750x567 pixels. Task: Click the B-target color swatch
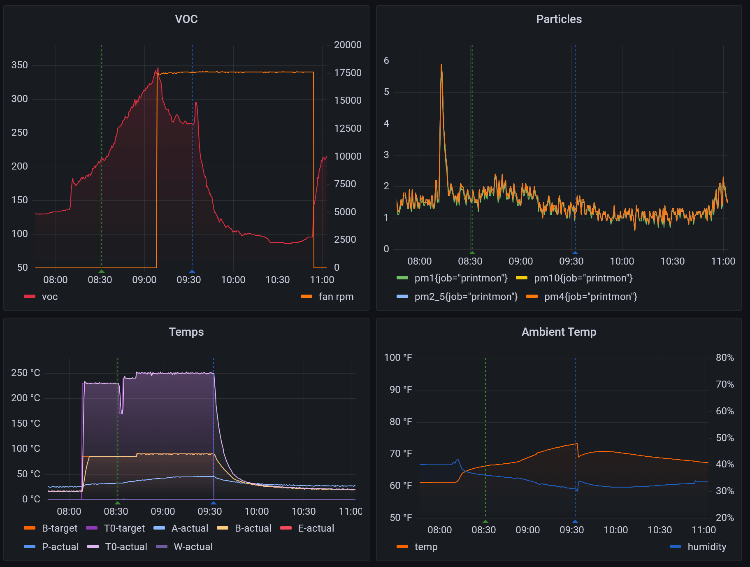[30, 528]
